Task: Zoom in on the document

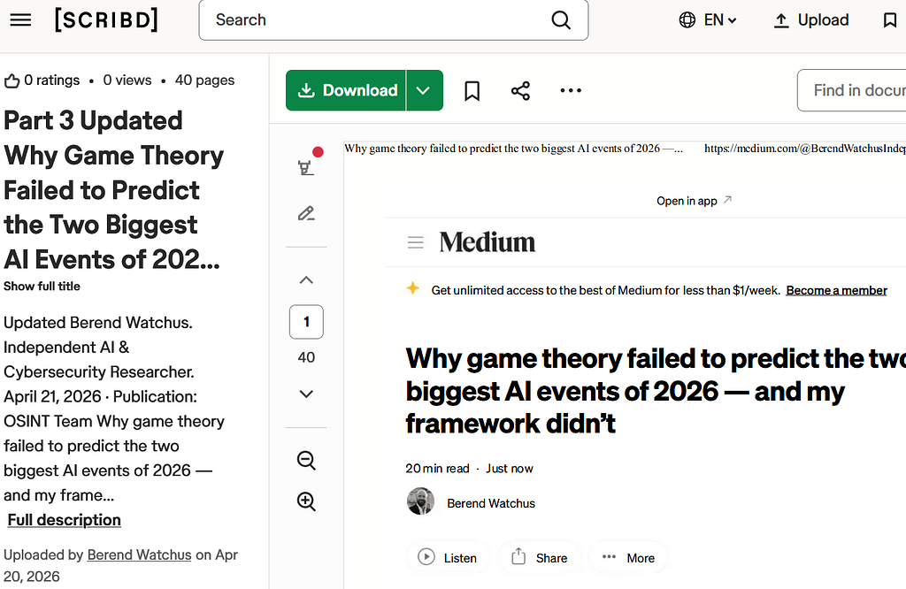Action: (306, 501)
